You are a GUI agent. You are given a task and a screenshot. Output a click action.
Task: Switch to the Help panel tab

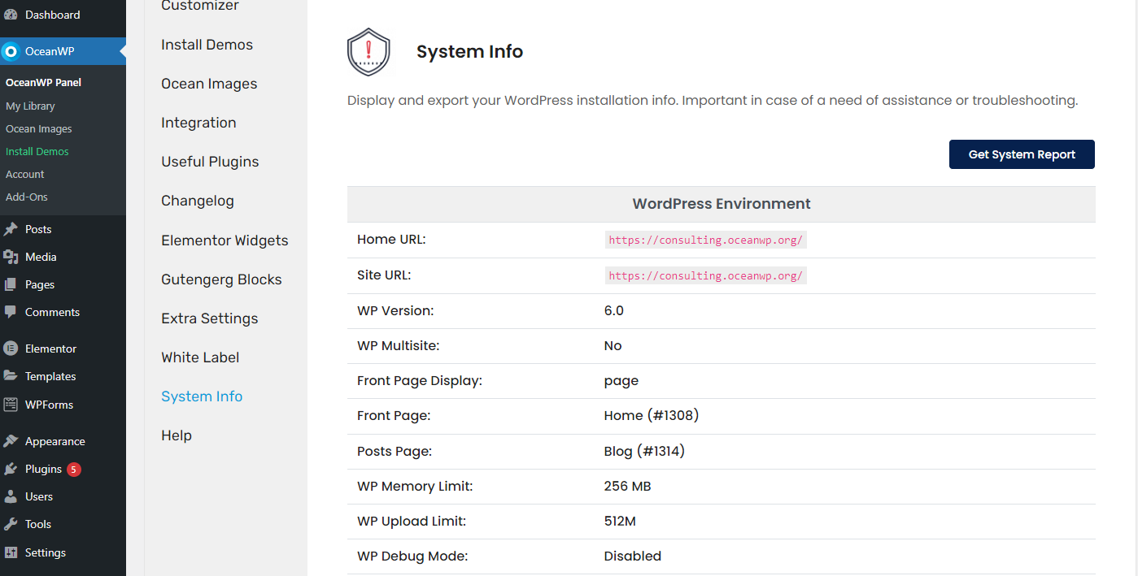tap(177, 435)
